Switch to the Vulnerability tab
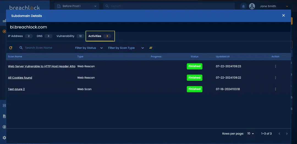The width and height of the screenshot is (297, 144). click(x=70, y=36)
